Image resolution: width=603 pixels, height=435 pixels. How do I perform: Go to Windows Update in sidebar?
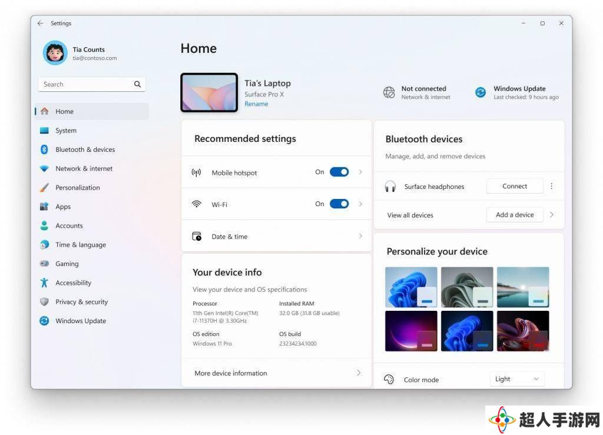92,321
